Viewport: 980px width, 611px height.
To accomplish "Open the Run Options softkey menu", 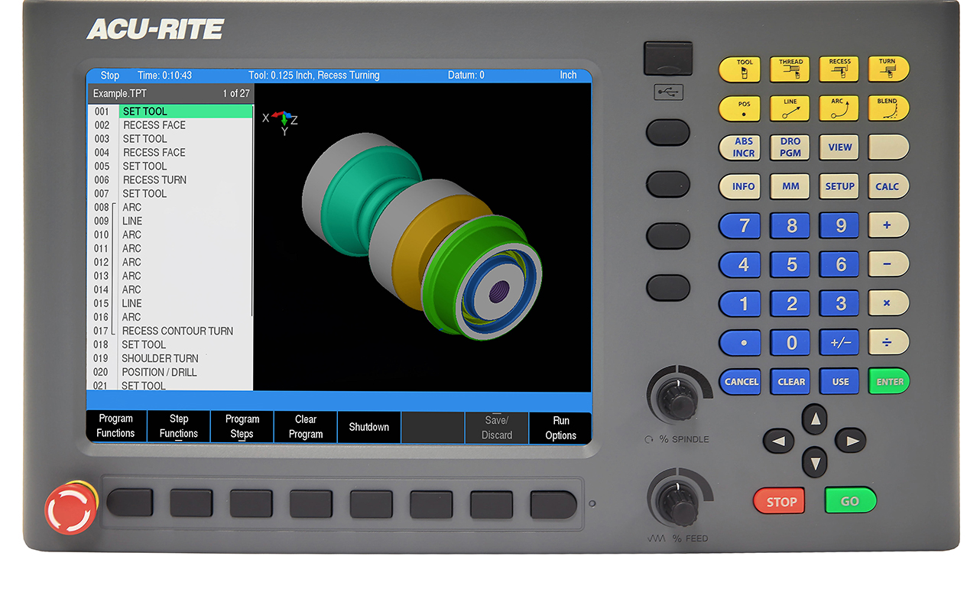I will [x=560, y=427].
